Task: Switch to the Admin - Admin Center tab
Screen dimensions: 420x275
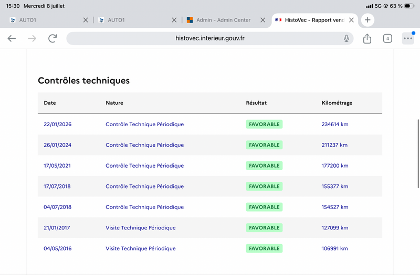Action: point(223,20)
